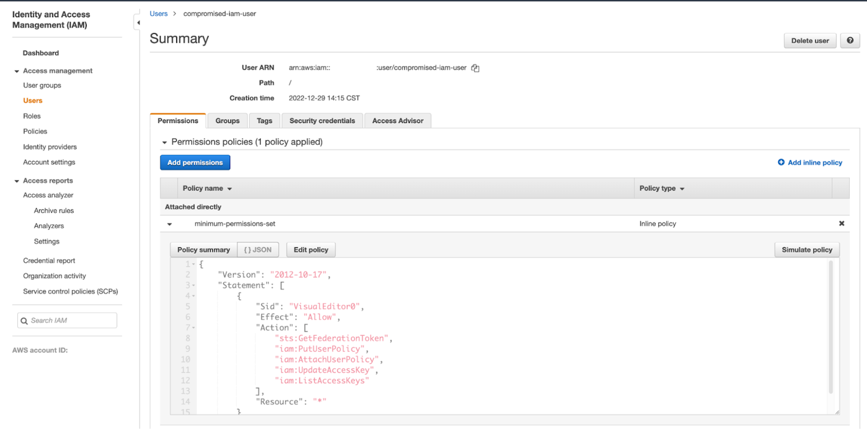
Task: Fold the statement object at line 4
Action: tap(193, 296)
